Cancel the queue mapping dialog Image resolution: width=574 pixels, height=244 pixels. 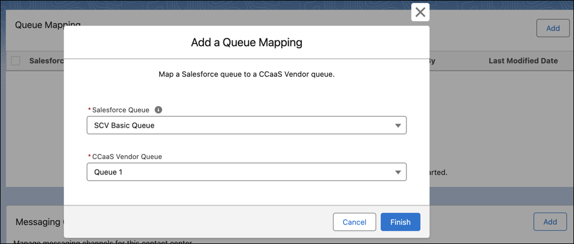click(354, 222)
